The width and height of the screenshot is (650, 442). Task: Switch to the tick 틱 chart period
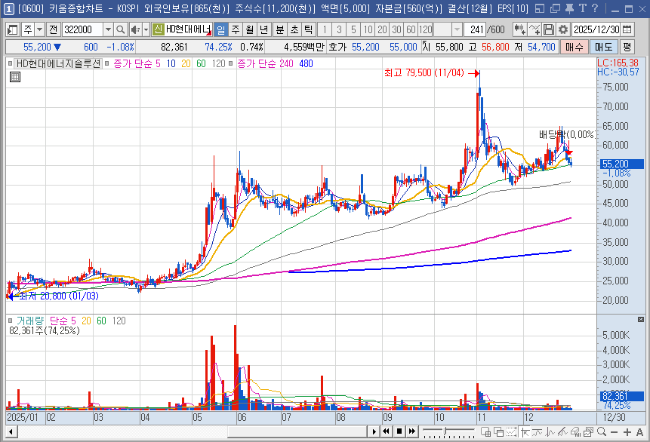tap(309, 29)
